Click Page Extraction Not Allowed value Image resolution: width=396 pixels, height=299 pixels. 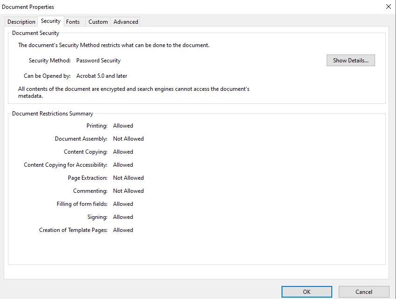[128, 178]
